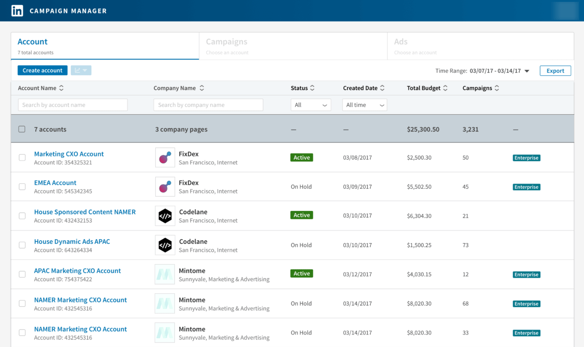Sort by Created Date column arrows

tap(382, 88)
